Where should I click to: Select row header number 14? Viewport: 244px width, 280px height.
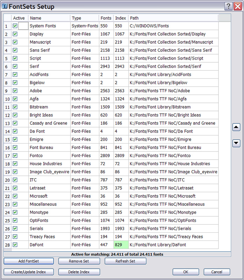7,131
